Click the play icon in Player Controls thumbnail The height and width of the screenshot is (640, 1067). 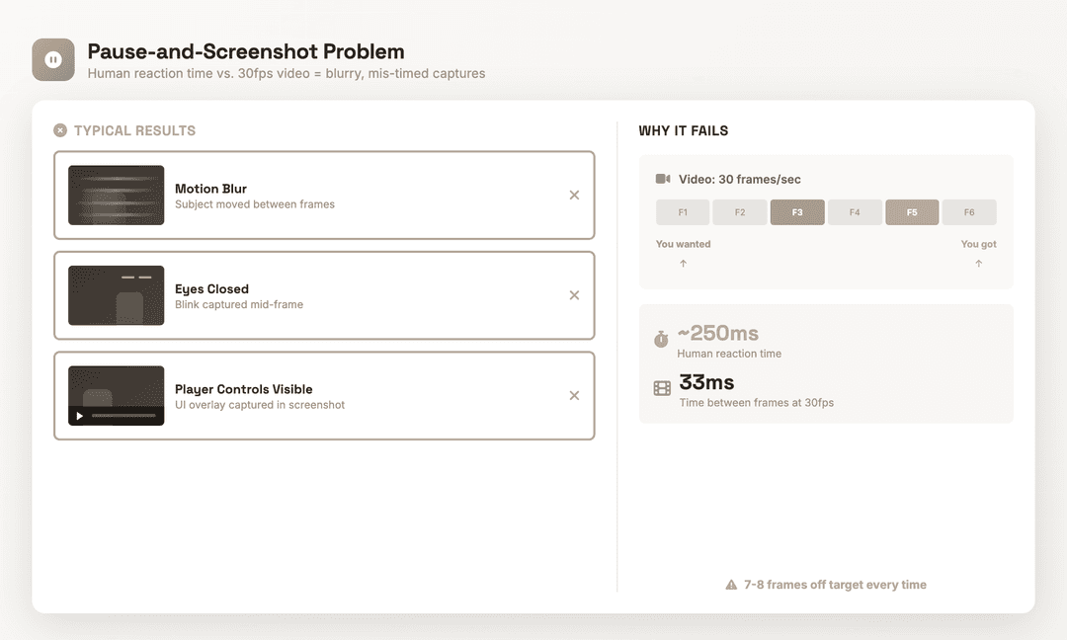80,416
